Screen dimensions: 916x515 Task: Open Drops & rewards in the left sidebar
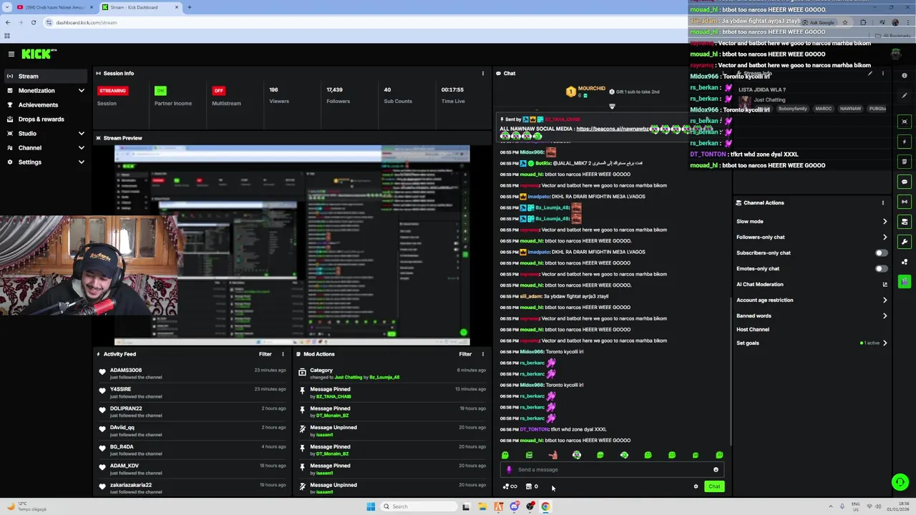44,119
